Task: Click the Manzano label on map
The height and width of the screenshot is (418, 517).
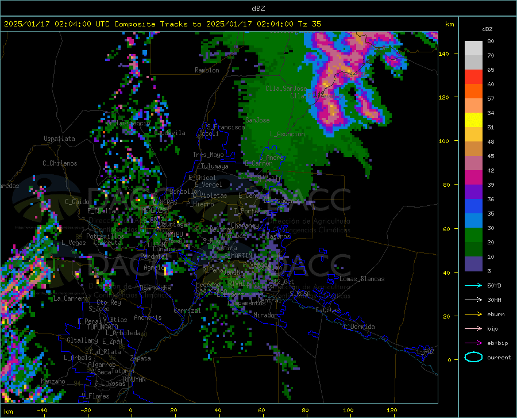Action: pyautogui.click(x=53, y=381)
